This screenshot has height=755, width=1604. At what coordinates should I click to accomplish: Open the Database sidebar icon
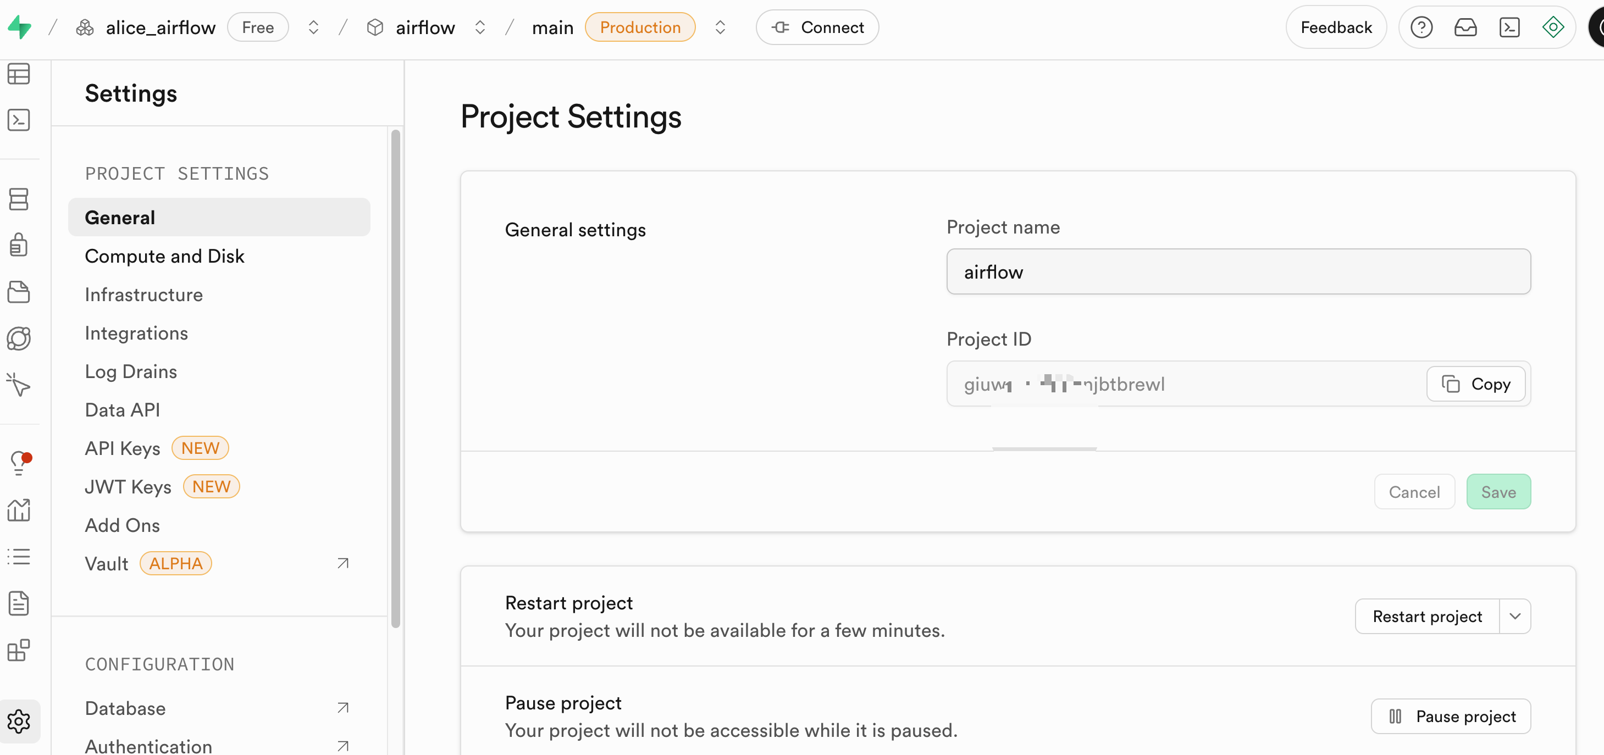[19, 199]
